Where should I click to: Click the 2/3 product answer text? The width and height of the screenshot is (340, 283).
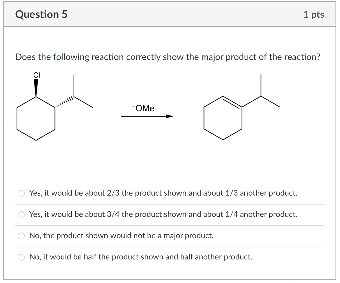coord(163,193)
